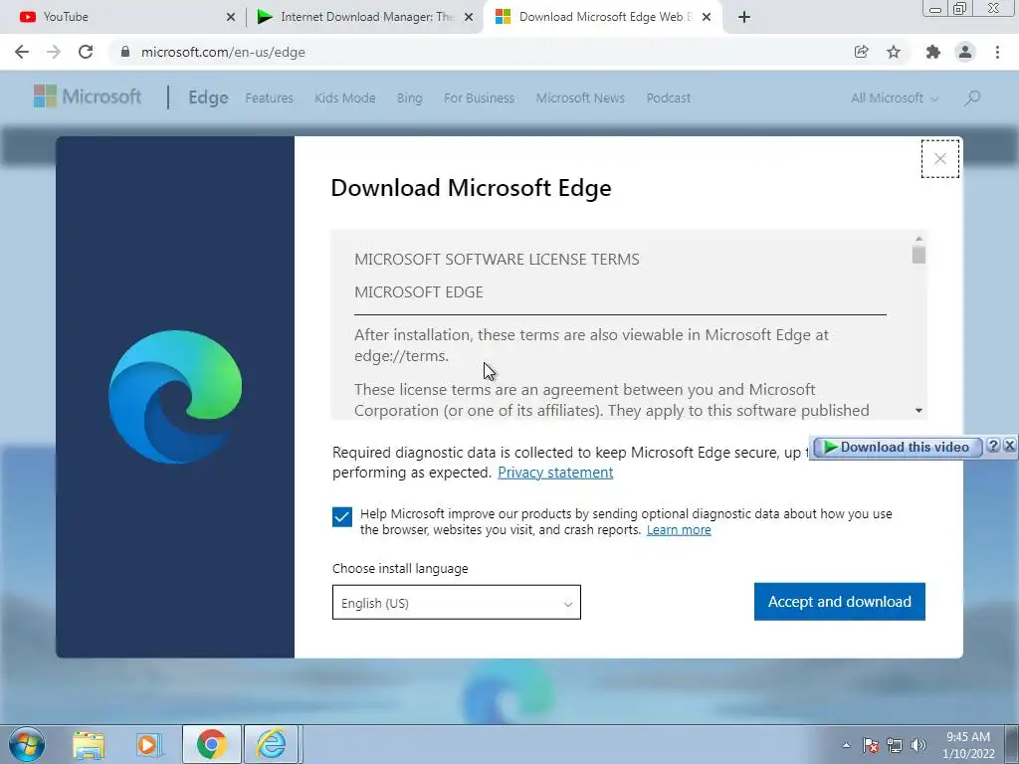Open the taskbar clock and date

(x=967, y=745)
